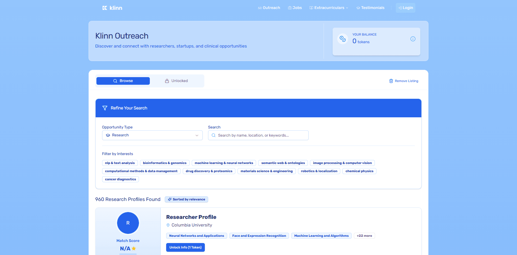
Task: Click Unlock Info (1 Token) button
Action: [x=185, y=247]
